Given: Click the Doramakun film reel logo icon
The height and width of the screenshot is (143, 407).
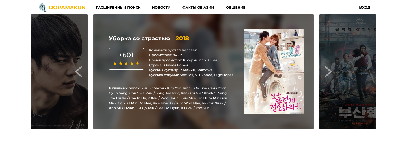Looking at the screenshot, I should coord(43,7).
